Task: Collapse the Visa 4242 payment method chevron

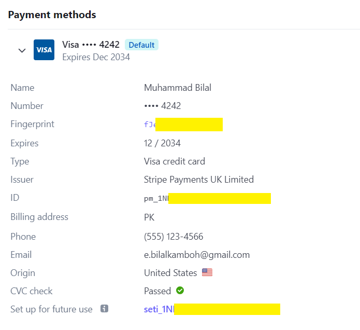Action: [x=22, y=50]
